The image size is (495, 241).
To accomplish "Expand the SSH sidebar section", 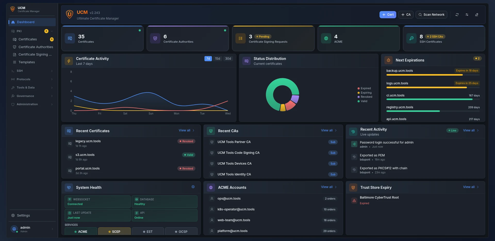I will pyautogui.click(x=32, y=71).
